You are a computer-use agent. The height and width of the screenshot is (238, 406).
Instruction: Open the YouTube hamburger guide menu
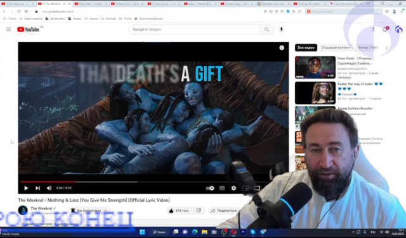(x=9, y=29)
